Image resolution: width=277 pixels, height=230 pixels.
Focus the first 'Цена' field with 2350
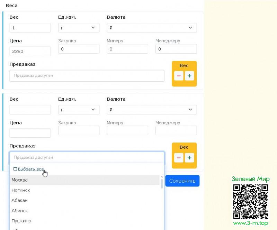[30, 51]
